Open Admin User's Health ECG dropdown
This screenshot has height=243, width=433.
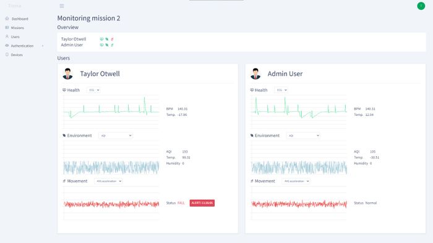coord(281,90)
